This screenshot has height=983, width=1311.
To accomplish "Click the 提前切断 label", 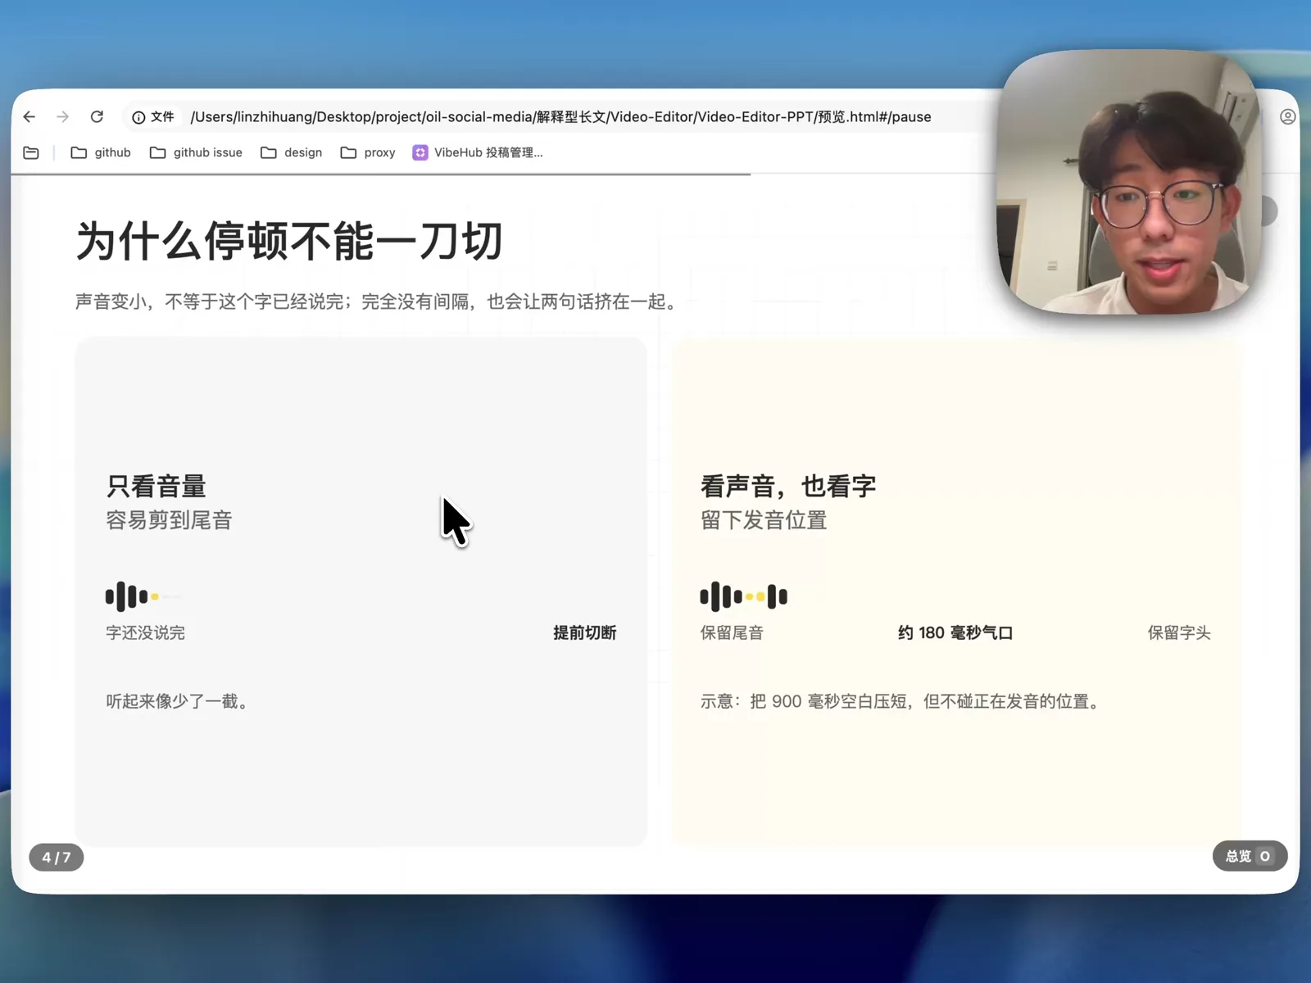I will click(585, 632).
